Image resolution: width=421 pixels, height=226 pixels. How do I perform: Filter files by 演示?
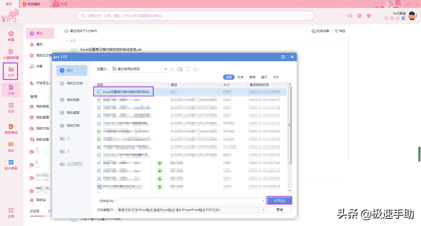[x=264, y=77]
